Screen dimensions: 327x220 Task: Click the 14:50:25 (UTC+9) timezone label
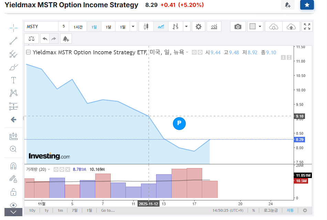[228, 210]
